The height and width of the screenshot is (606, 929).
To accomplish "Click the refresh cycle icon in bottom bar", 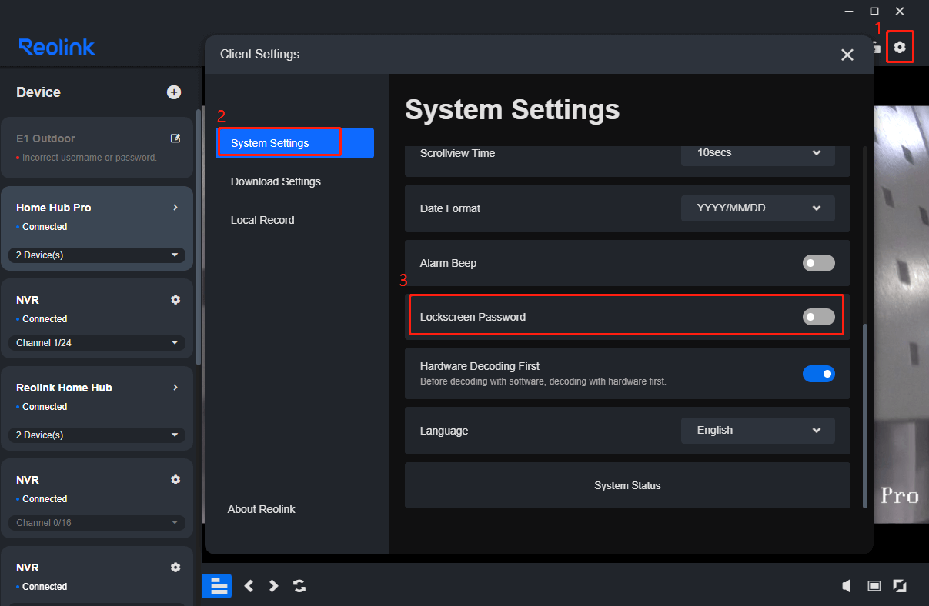I will [x=299, y=586].
